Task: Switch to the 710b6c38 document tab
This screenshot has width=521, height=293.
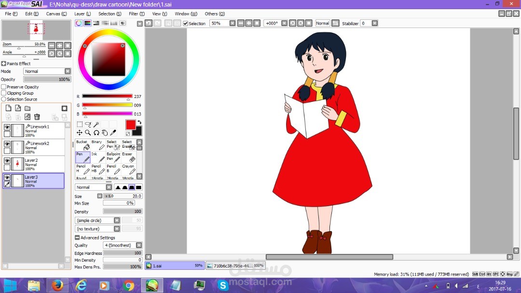Action: click(235, 265)
